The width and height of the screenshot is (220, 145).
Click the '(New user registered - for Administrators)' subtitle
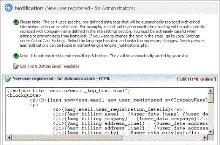pyautogui.click(x=90, y=8)
